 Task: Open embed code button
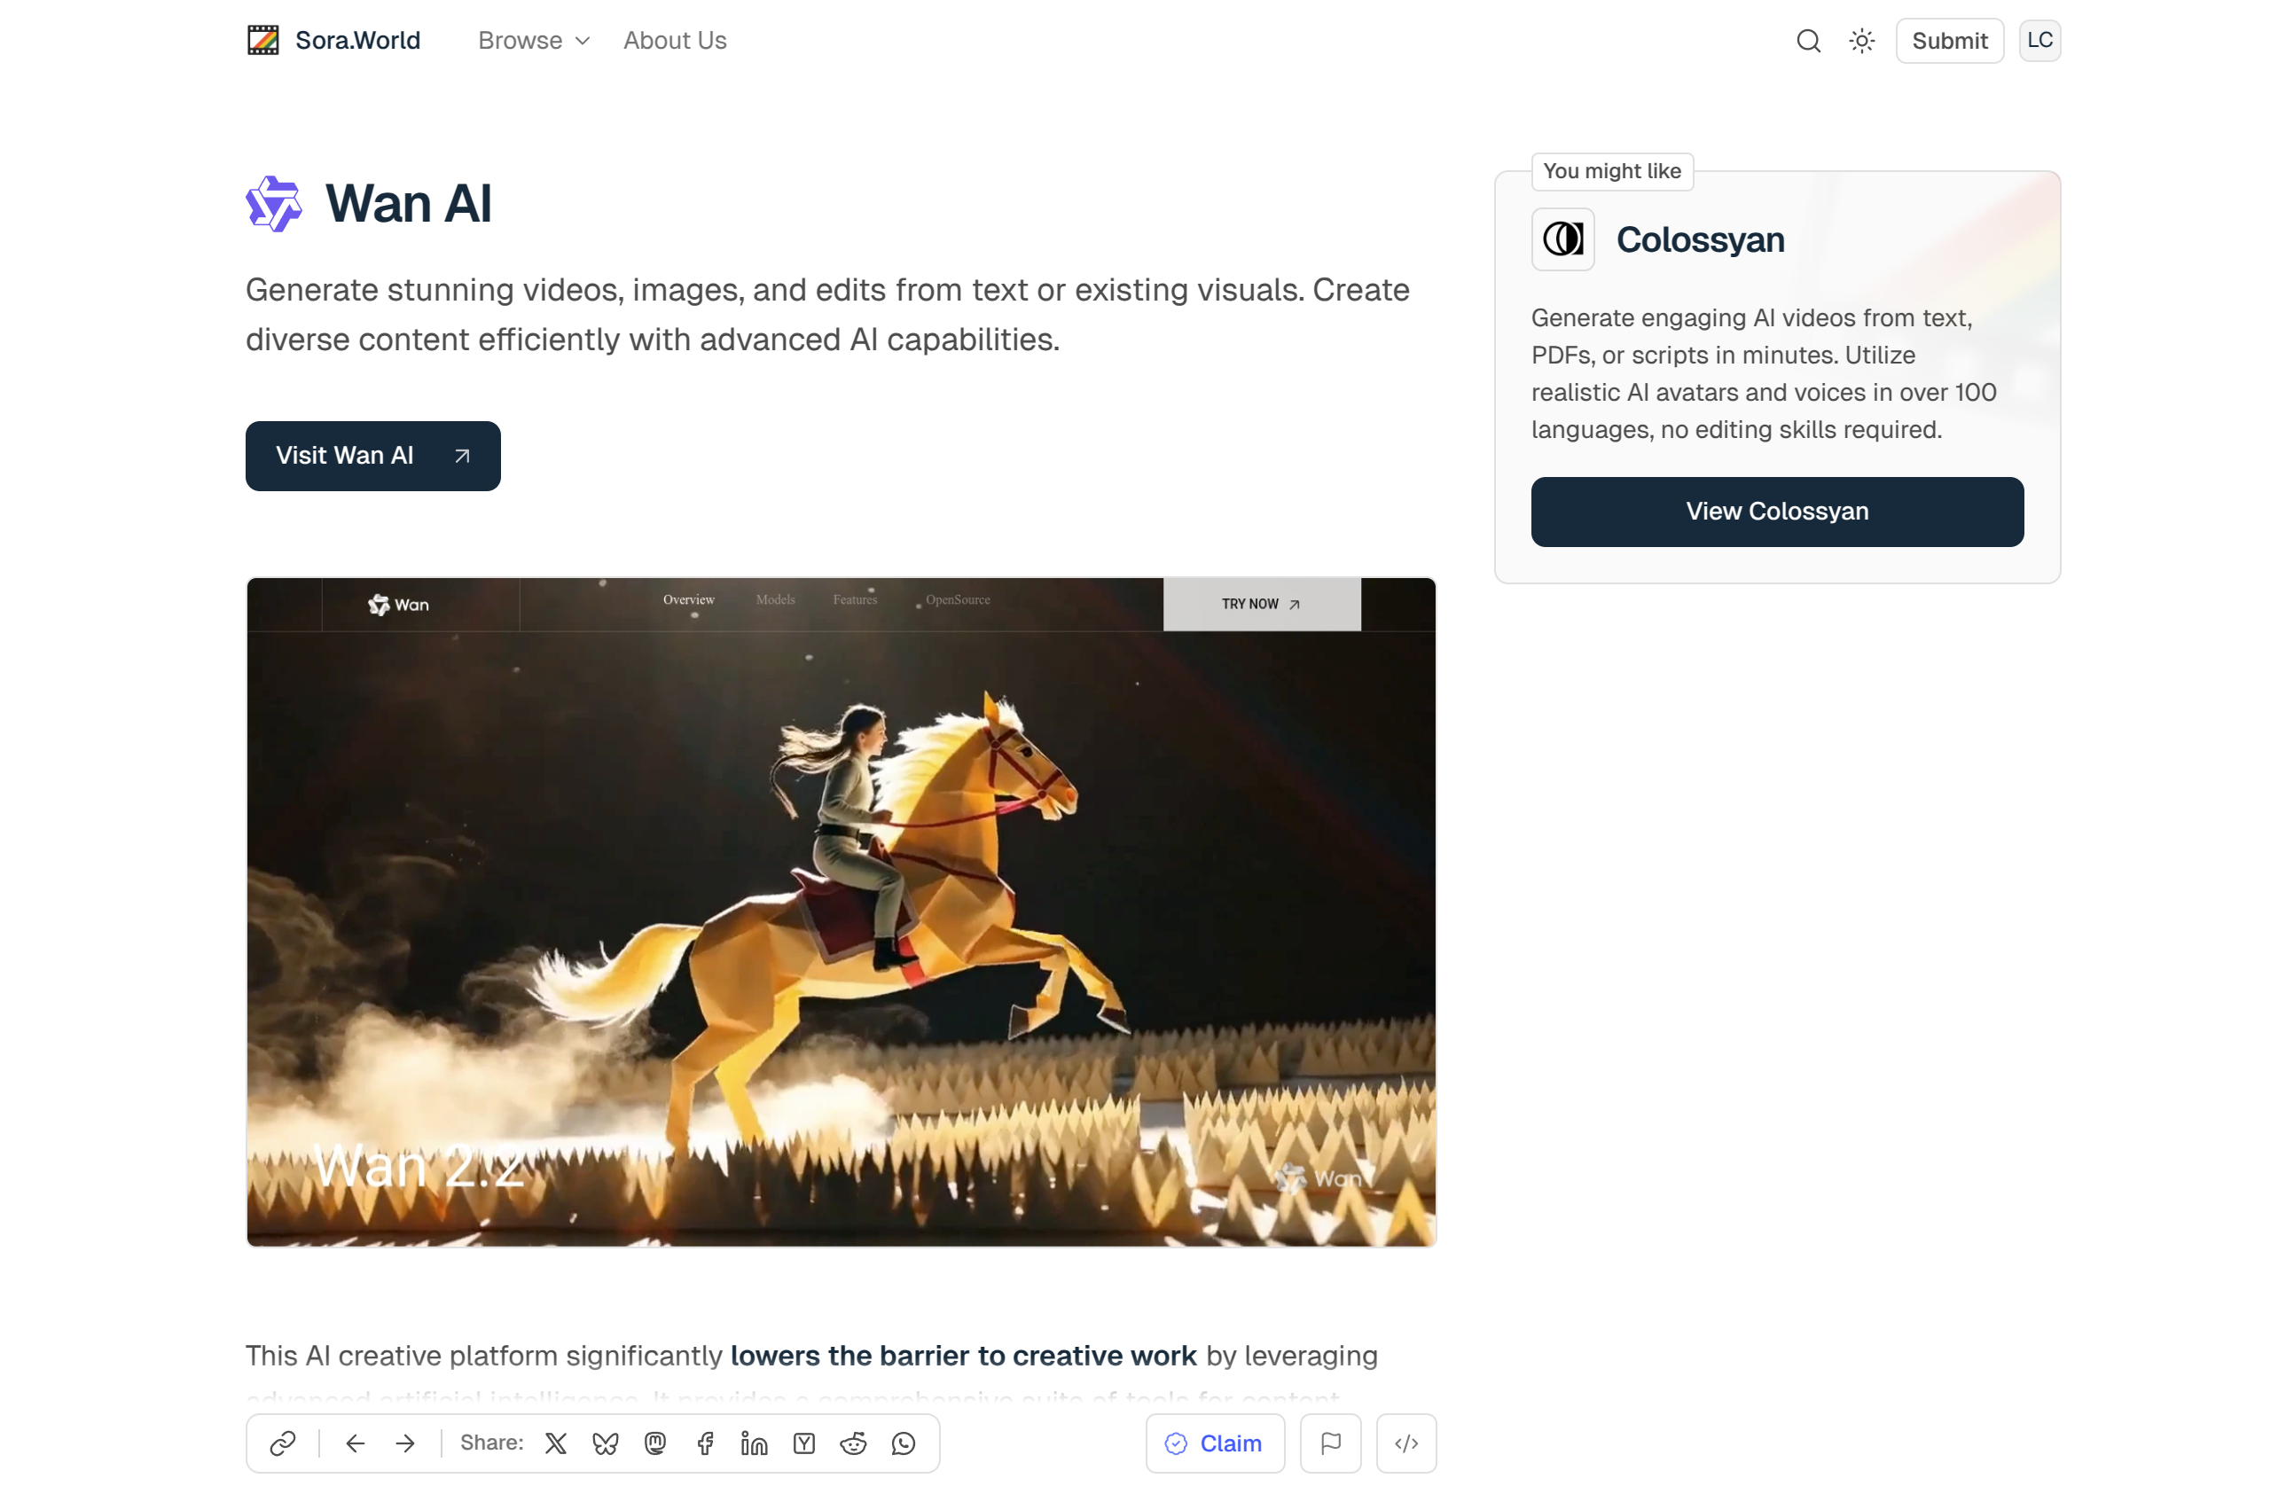coord(1406,1443)
